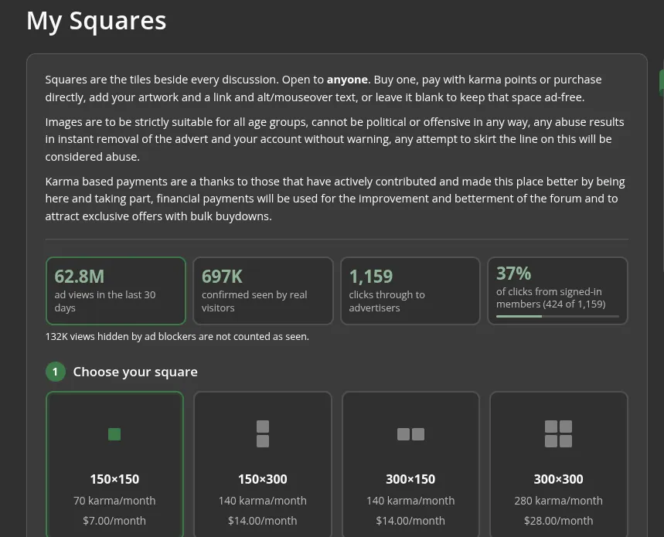Click the single green square icon
The width and height of the screenshot is (664, 537).
click(114, 434)
